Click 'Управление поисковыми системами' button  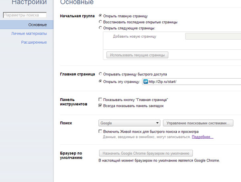click(198, 123)
